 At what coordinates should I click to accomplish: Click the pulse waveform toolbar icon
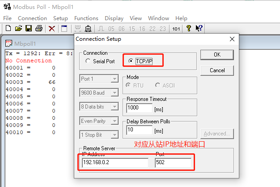pos(101,29)
